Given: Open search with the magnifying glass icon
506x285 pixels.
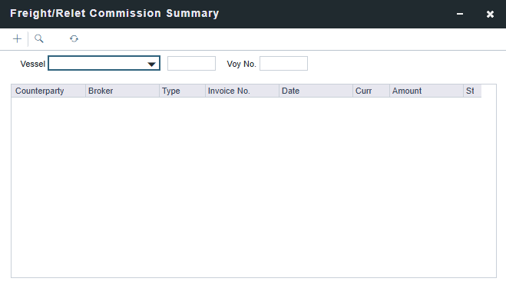Looking at the screenshot, I should [x=39, y=38].
